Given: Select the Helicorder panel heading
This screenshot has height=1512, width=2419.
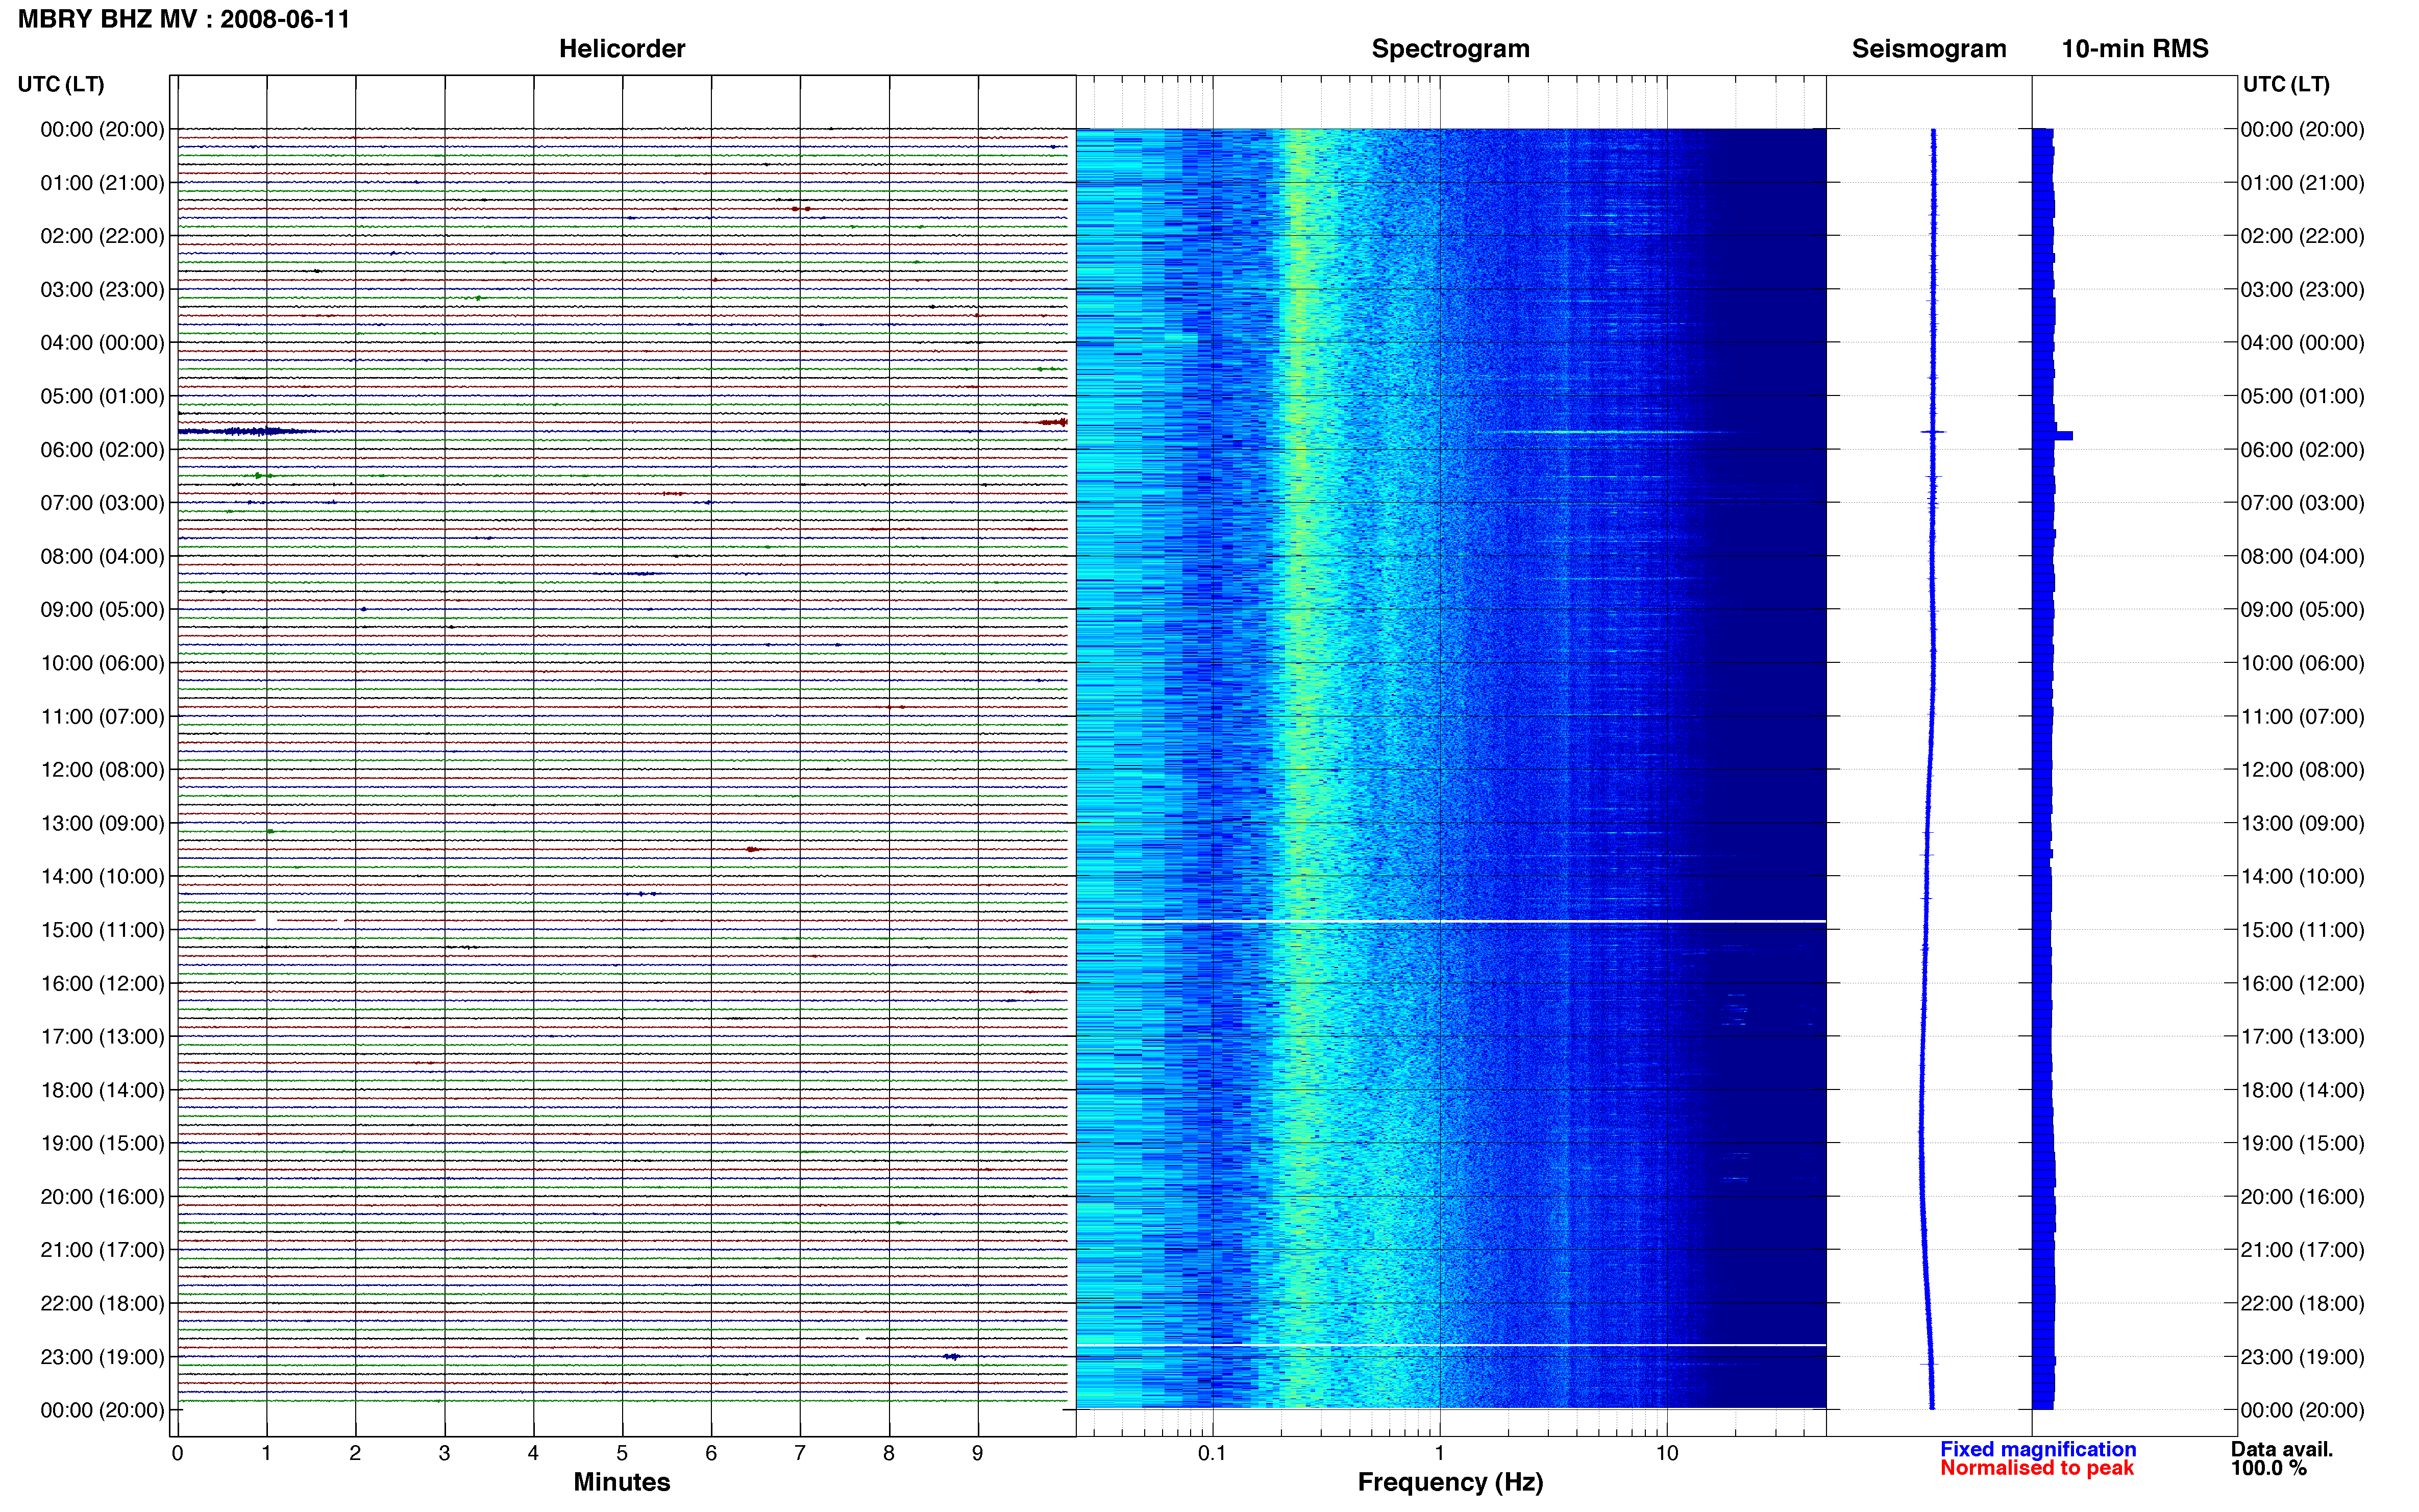Looking at the screenshot, I should coord(621,49).
